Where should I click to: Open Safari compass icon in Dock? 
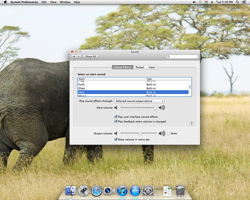pos(97,191)
